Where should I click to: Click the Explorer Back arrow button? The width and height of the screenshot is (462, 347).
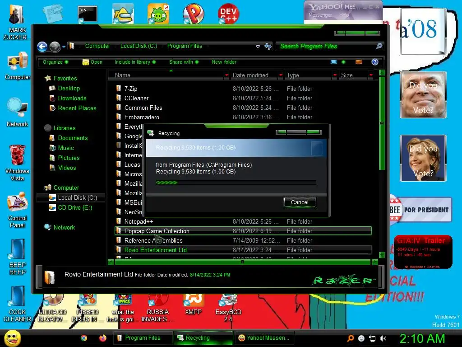[x=42, y=47]
